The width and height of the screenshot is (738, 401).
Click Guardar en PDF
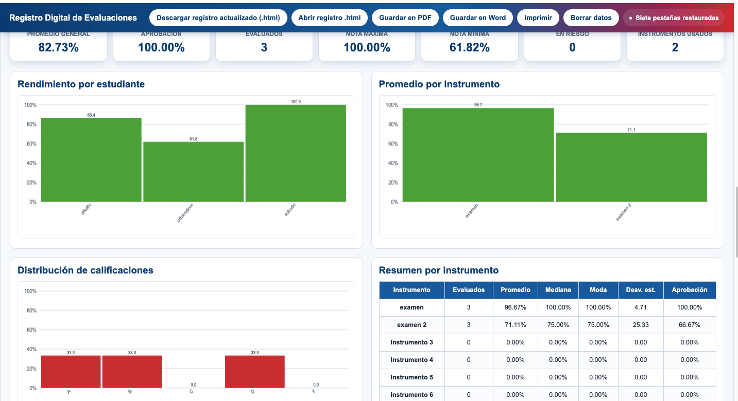click(x=405, y=17)
